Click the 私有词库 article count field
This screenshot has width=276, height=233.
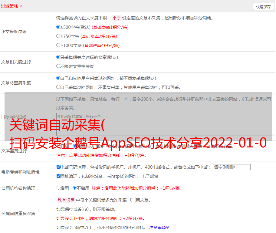pos(131,200)
